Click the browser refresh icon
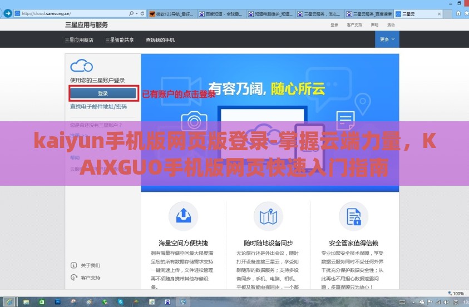The image size is (469, 307). point(142,13)
